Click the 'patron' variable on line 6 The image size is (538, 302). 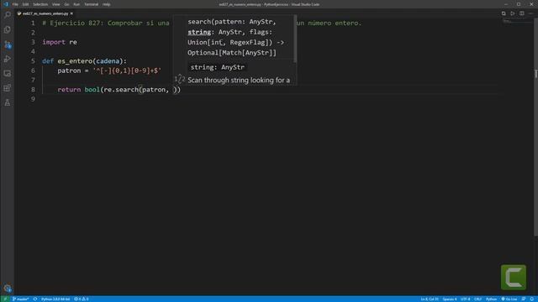[69, 70]
